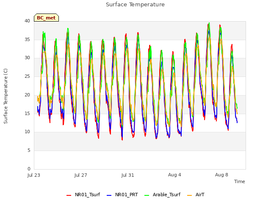Toggle the Arable_Tsurf legend entry
The height and width of the screenshot is (203, 271).
coord(162,195)
